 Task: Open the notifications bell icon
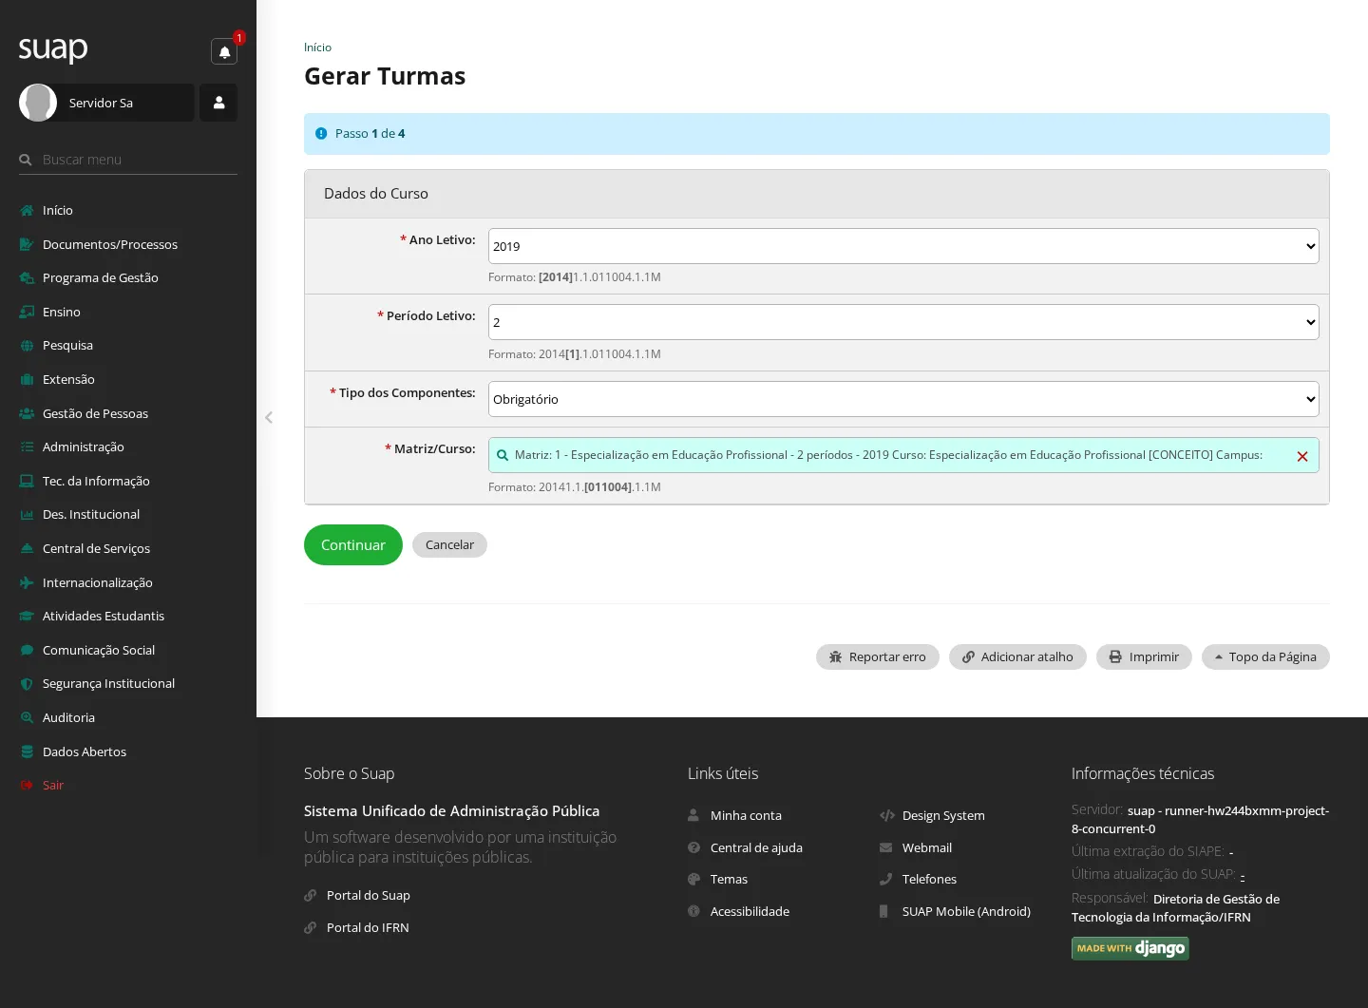click(x=224, y=51)
